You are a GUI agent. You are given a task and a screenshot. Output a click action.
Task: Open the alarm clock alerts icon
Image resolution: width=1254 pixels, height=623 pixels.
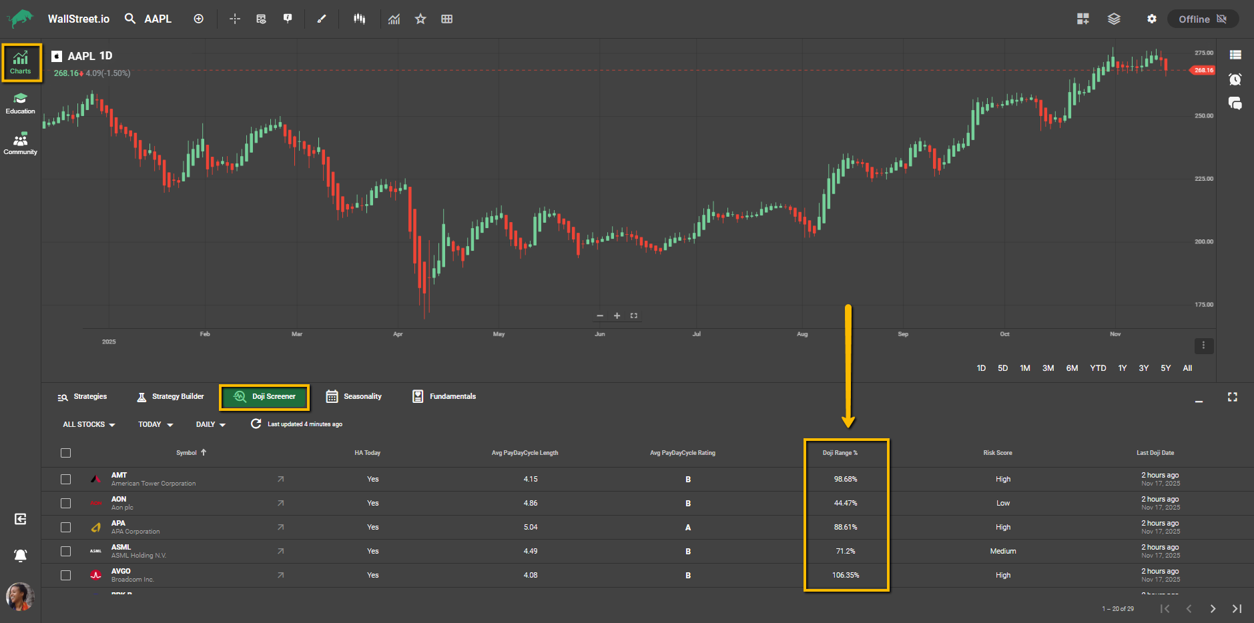pyautogui.click(x=1235, y=79)
